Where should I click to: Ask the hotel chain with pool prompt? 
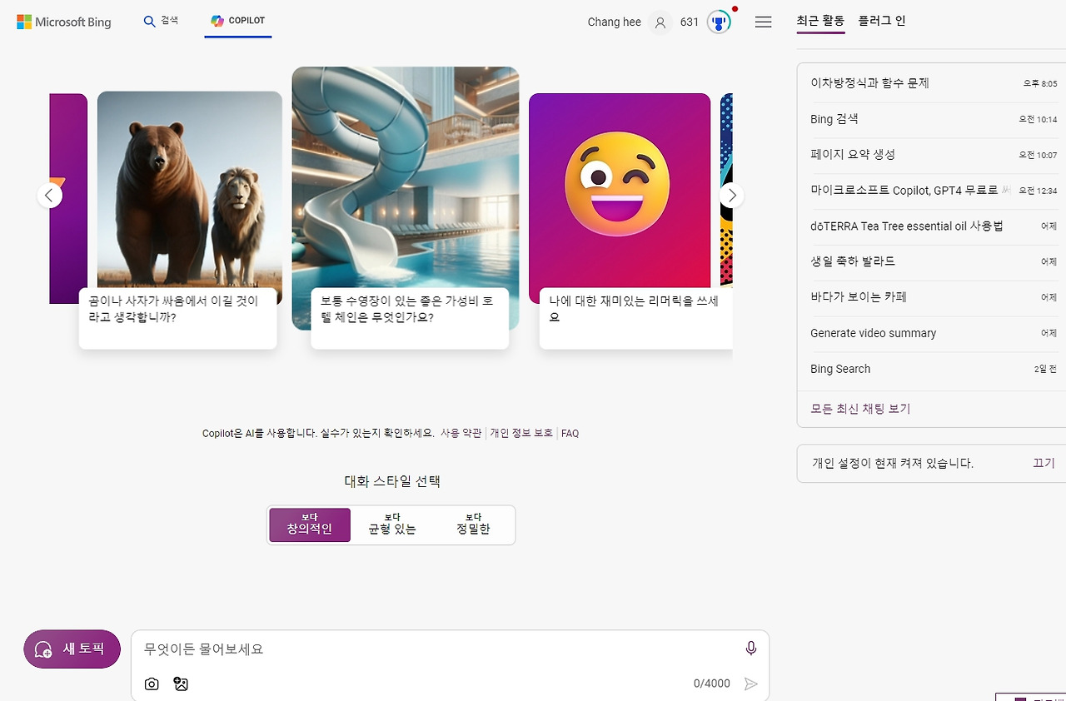pos(410,318)
